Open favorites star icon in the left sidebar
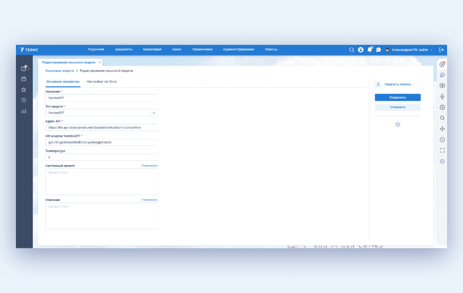Screen dimensions: 463x293 pos(24,90)
